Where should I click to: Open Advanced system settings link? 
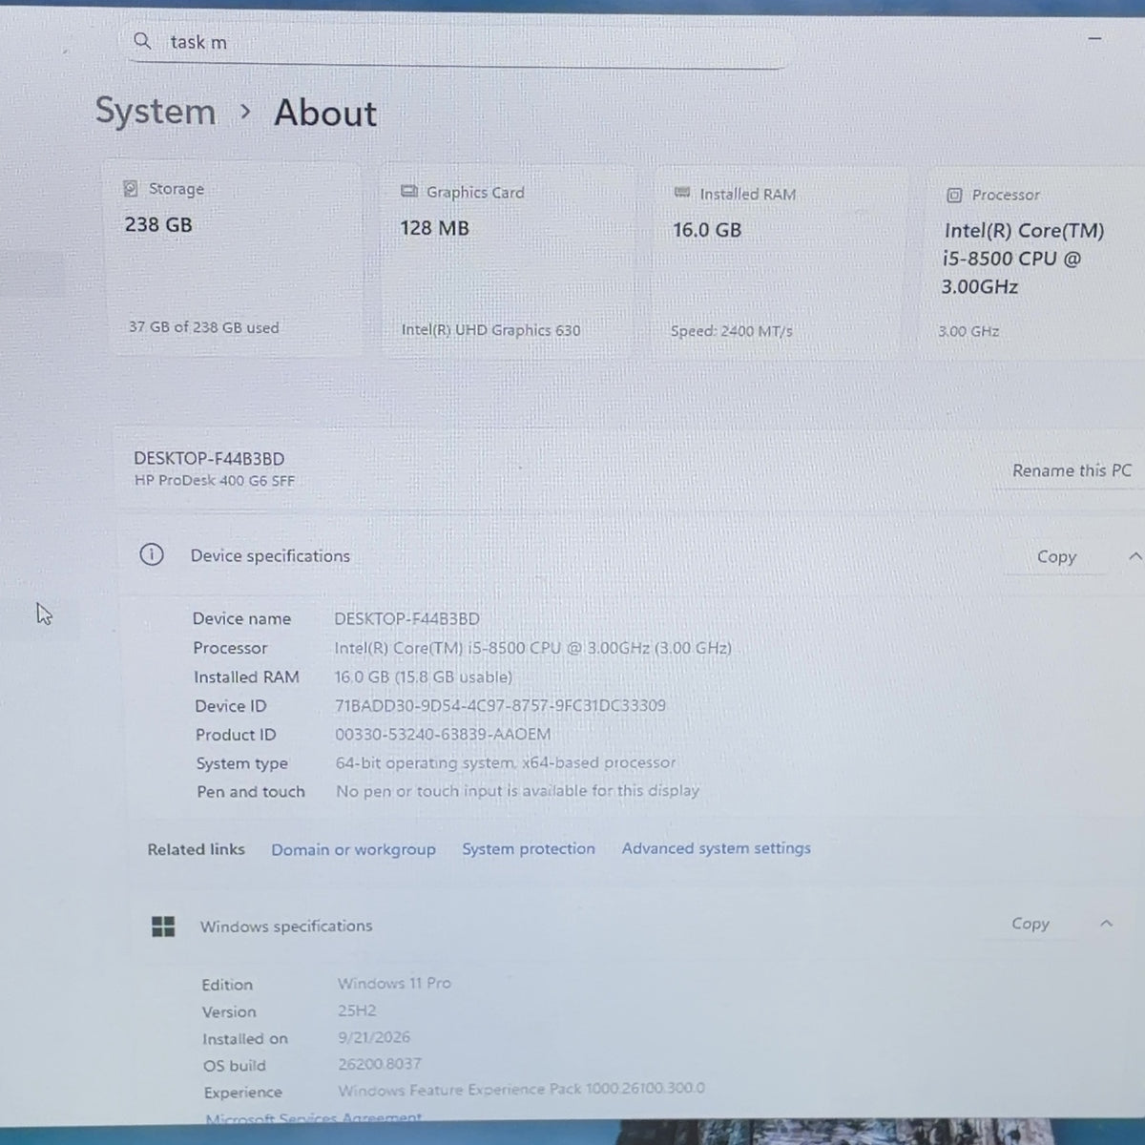[717, 847]
